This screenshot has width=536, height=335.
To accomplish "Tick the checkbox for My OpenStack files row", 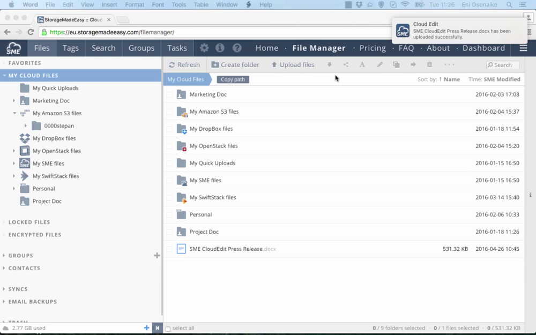I will (x=169, y=146).
